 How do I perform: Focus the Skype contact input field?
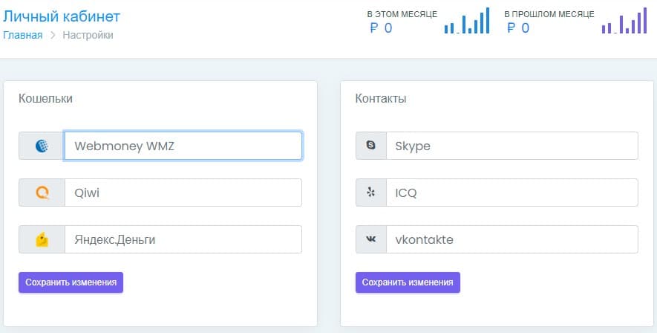click(x=512, y=146)
